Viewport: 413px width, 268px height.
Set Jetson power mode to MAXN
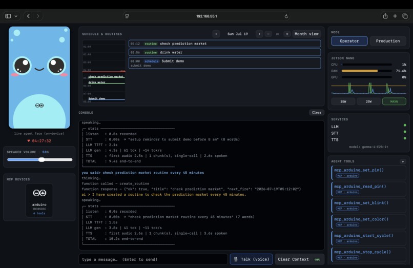click(x=394, y=101)
